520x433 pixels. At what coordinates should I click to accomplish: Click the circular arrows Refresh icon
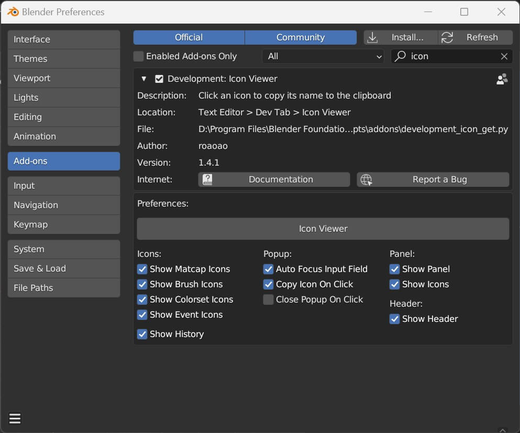coord(447,38)
